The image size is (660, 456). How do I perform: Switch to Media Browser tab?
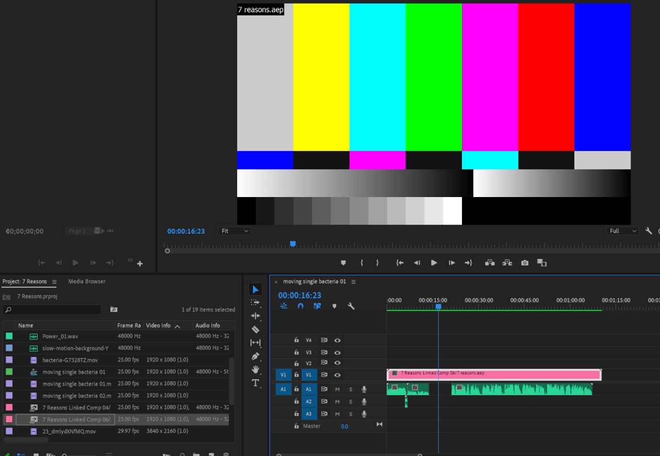[87, 282]
